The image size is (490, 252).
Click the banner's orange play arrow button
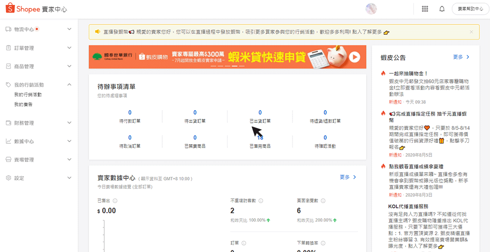click(x=354, y=57)
